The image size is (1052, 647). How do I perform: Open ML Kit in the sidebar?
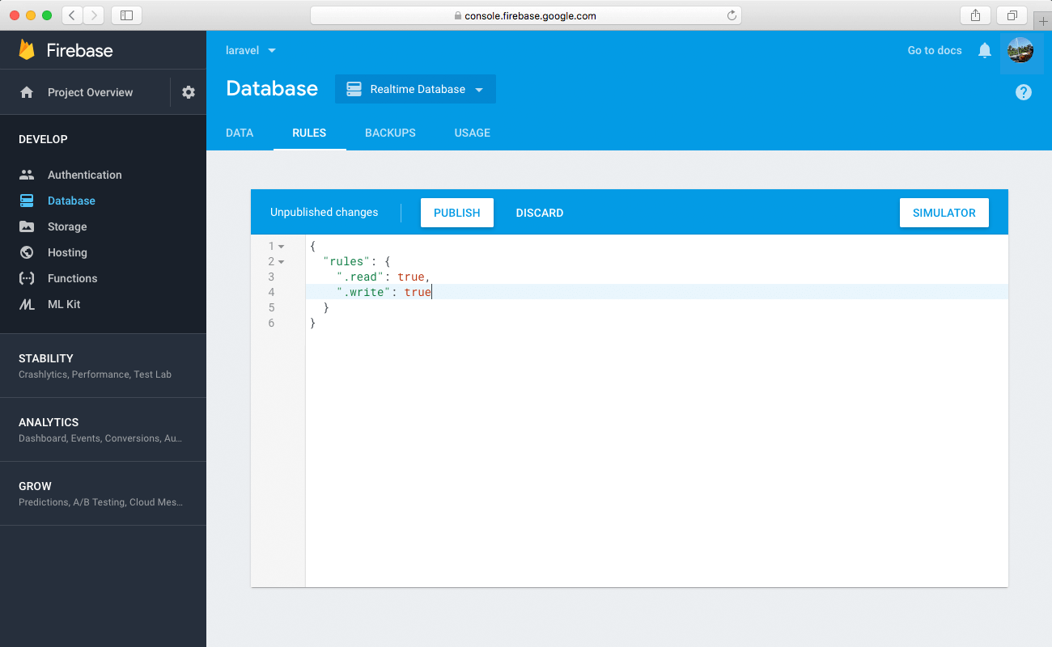[x=64, y=304]
